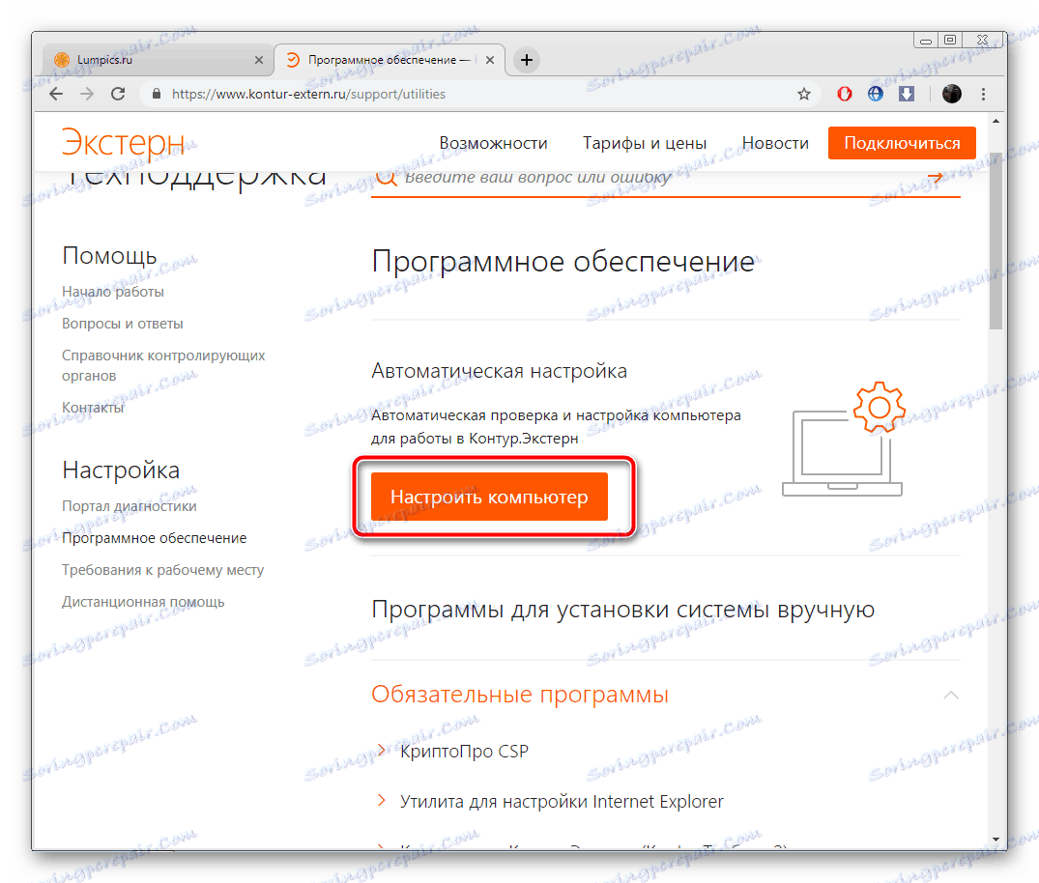Image resolution: width=1039 pixels, height=883 pixels.
Task: Click the browser forward arrow
Action: coord(87,94)
